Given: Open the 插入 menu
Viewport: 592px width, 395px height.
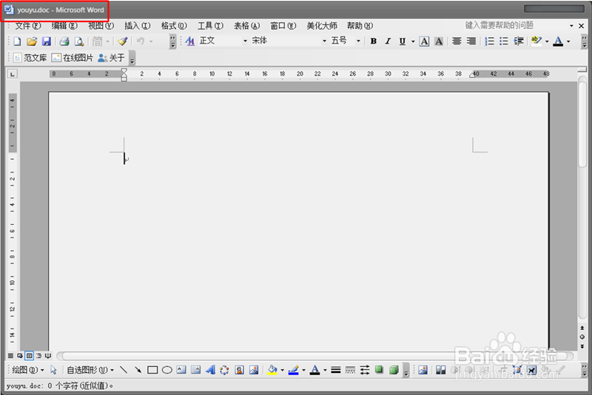Looking at the screenshot, I should [x=138, y=26].
